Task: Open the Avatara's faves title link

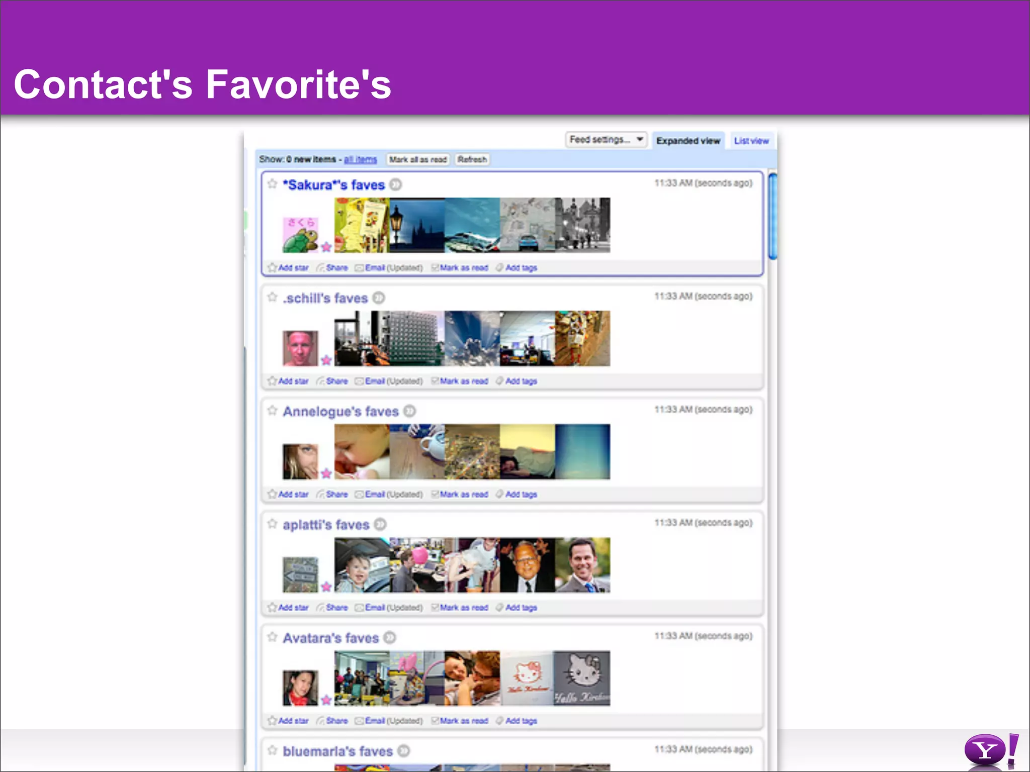Action: point(331,638)
